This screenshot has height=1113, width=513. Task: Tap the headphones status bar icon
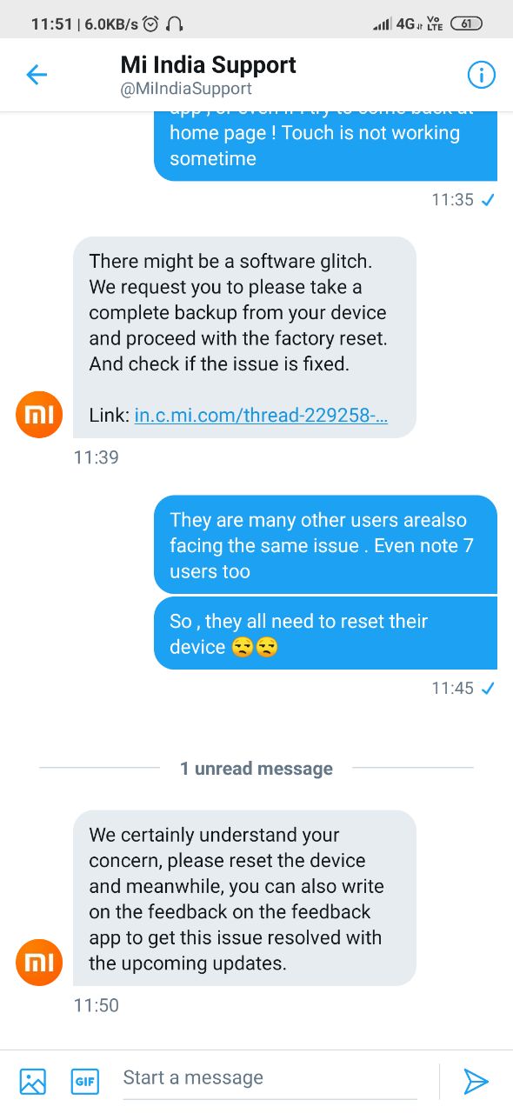coord(174,24)
